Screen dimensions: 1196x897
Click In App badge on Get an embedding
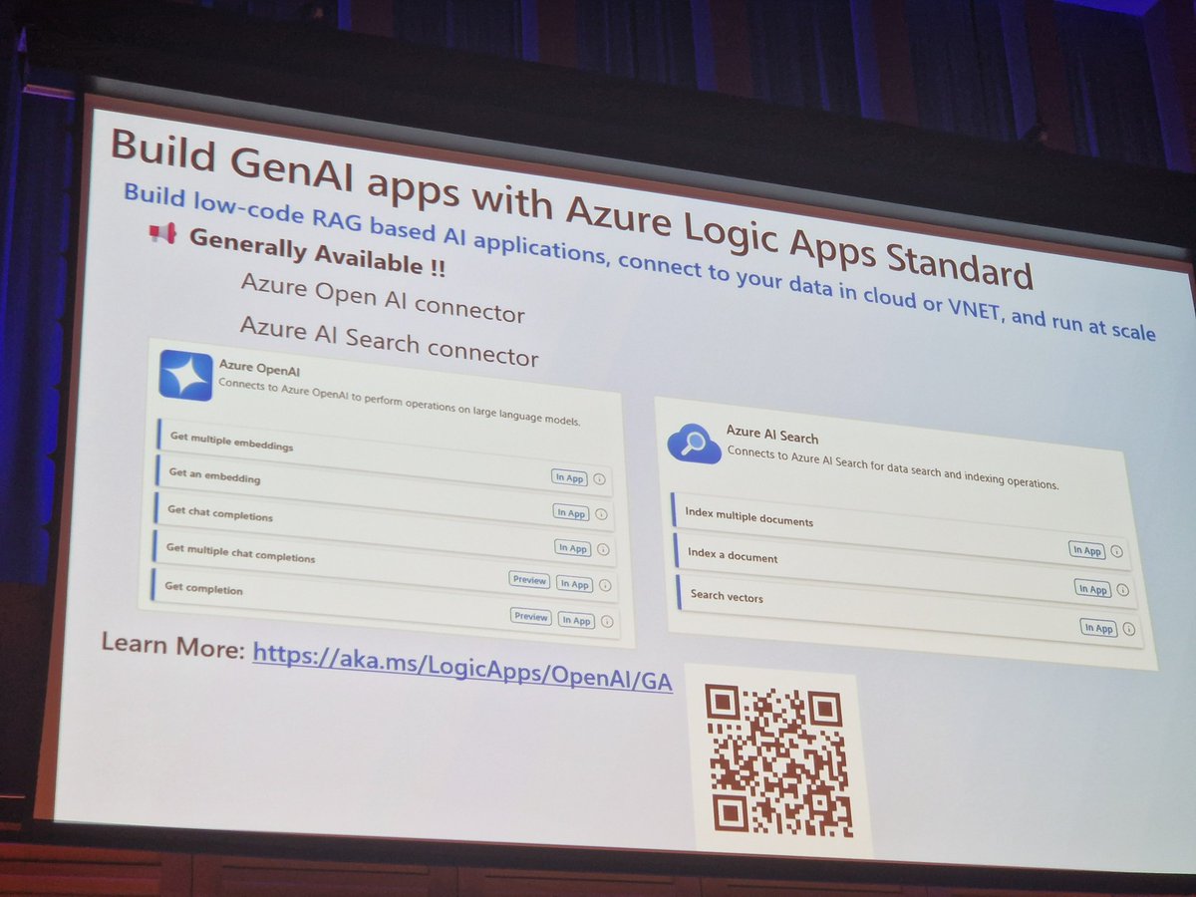click(571, 512)
